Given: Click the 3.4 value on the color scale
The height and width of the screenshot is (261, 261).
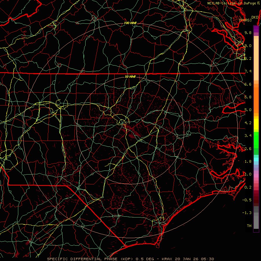Looking at the screenshot, I should tap(248, 136).
